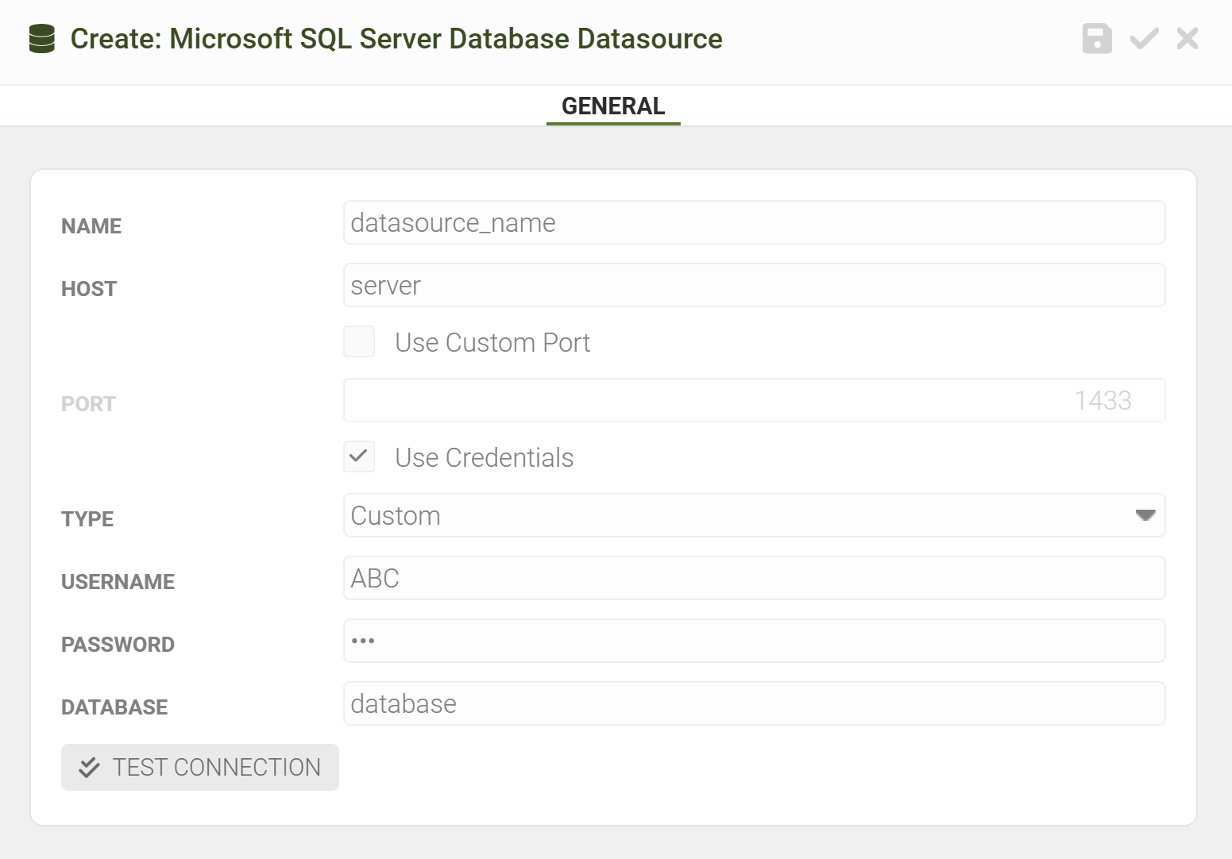The image size is (1232, 859).
Task: Click the Use Credentials label text
Action: pos(485,457)
